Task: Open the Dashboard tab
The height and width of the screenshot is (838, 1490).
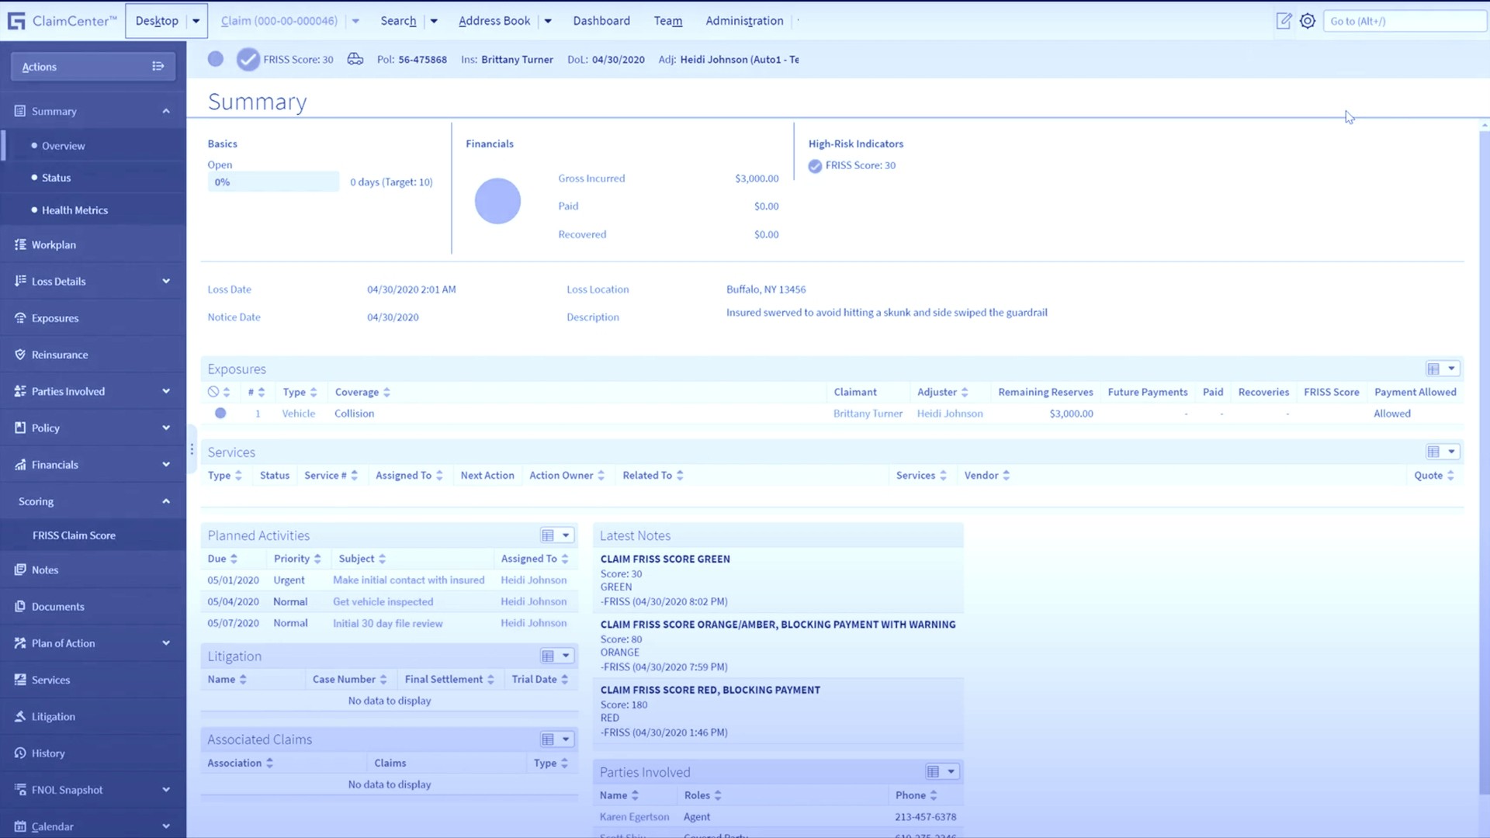Action: coord(601,21)
